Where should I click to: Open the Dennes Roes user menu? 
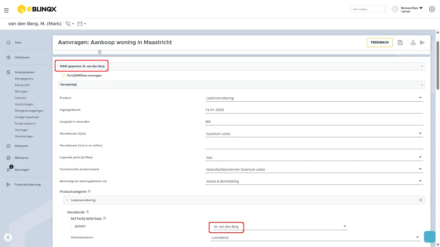(x=407, y=9)
